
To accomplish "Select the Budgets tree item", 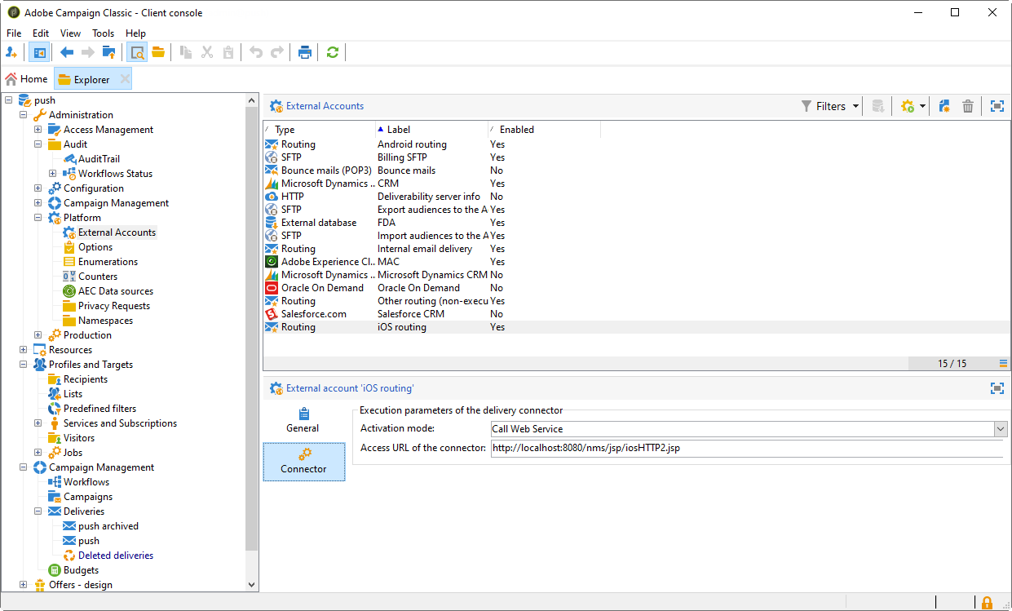I will pyautogui.click(x=81, y=570).
